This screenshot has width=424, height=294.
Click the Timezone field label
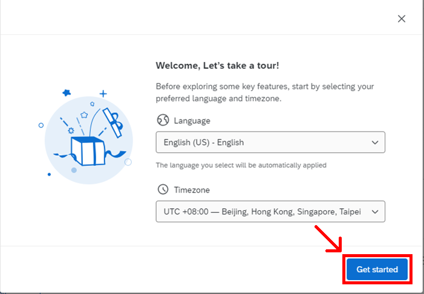(192, 190)
